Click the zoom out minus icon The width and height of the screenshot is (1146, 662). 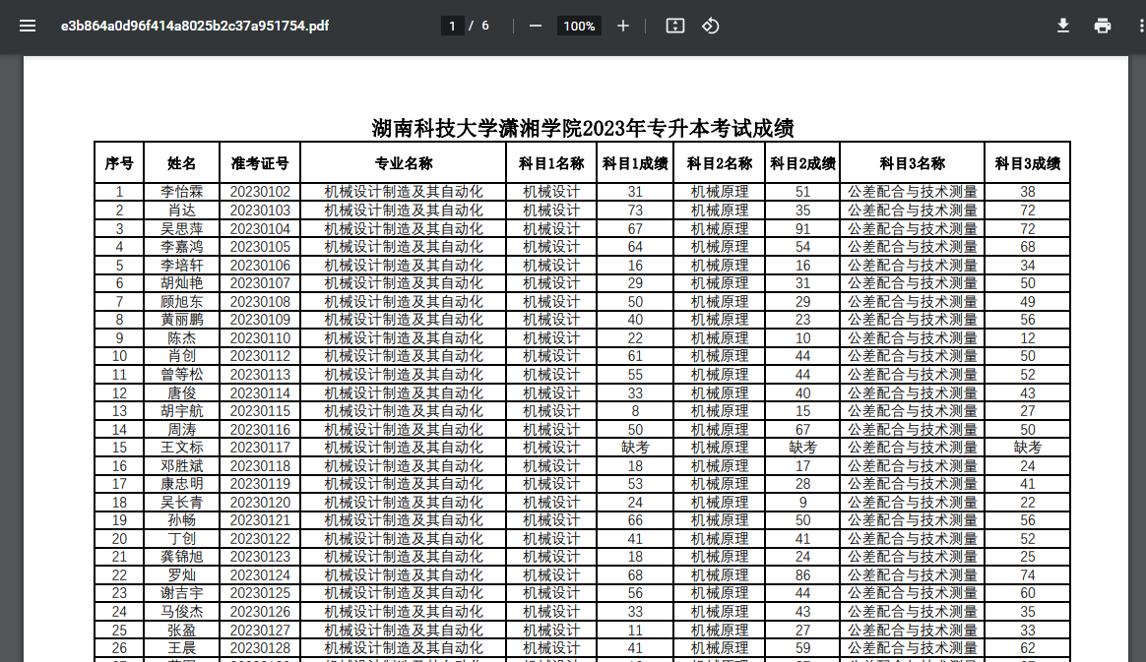535,27
